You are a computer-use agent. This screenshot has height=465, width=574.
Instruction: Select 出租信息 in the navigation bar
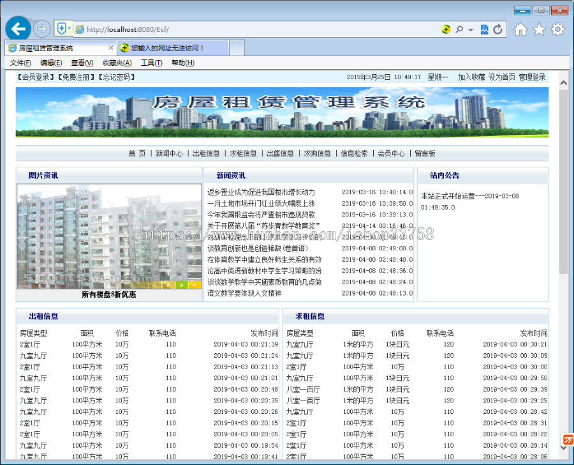[207, 153]
